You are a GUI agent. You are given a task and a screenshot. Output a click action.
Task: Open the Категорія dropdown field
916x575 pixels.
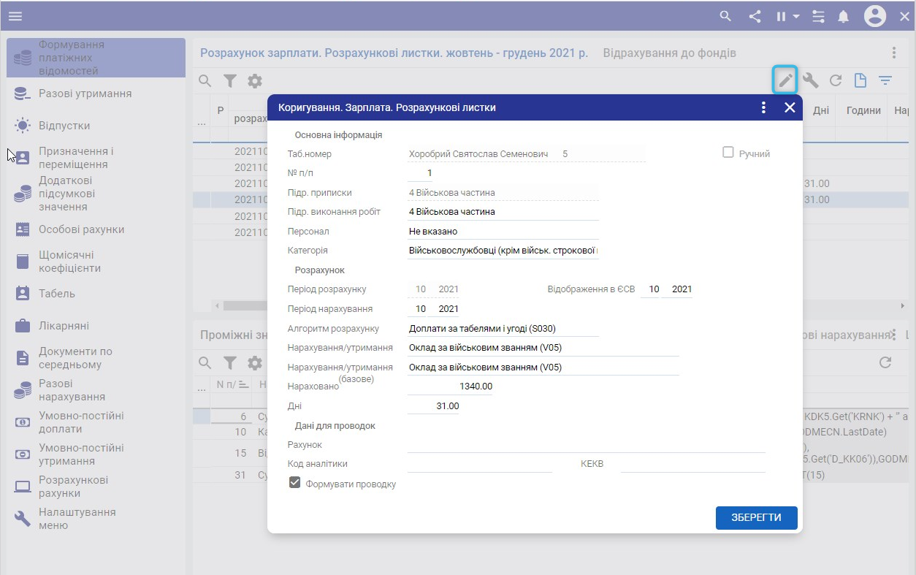pyautogui.click(x=503, y=251)
